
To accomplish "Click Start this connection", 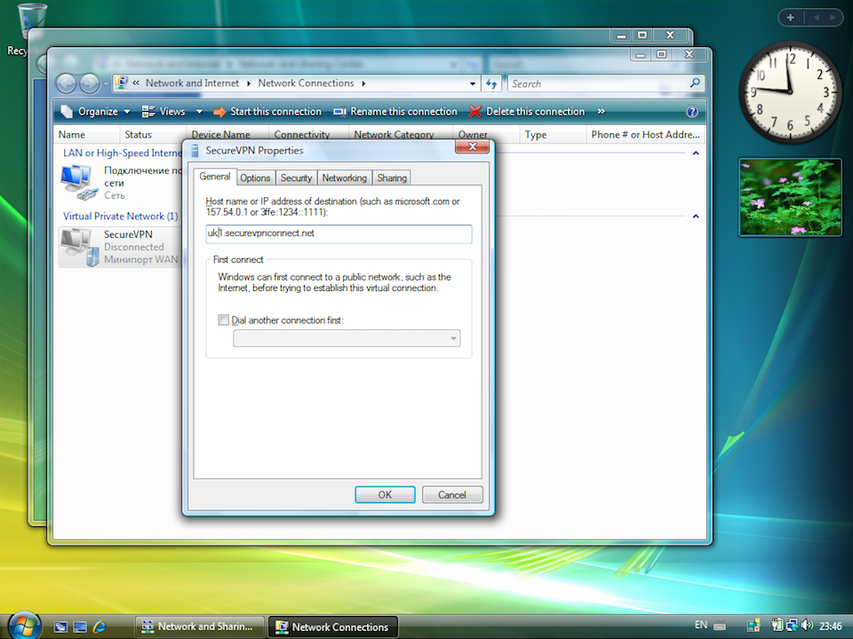I will [267, 112].
